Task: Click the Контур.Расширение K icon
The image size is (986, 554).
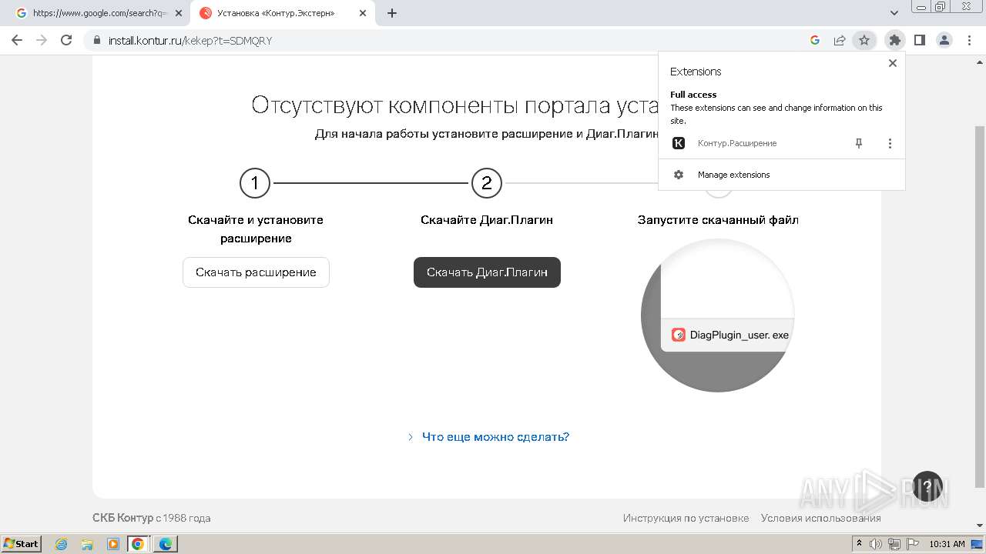Action: click(x=679, y=143)
